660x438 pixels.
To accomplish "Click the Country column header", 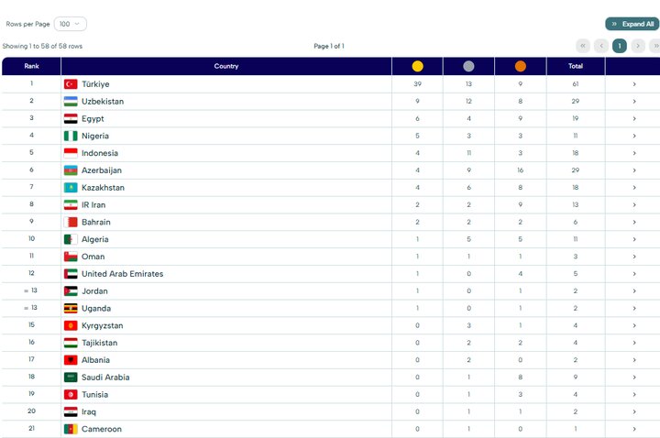I will click(225, 66).
